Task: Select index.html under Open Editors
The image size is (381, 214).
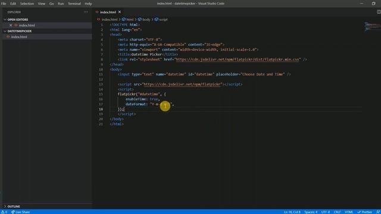Action: click(27, 25)
